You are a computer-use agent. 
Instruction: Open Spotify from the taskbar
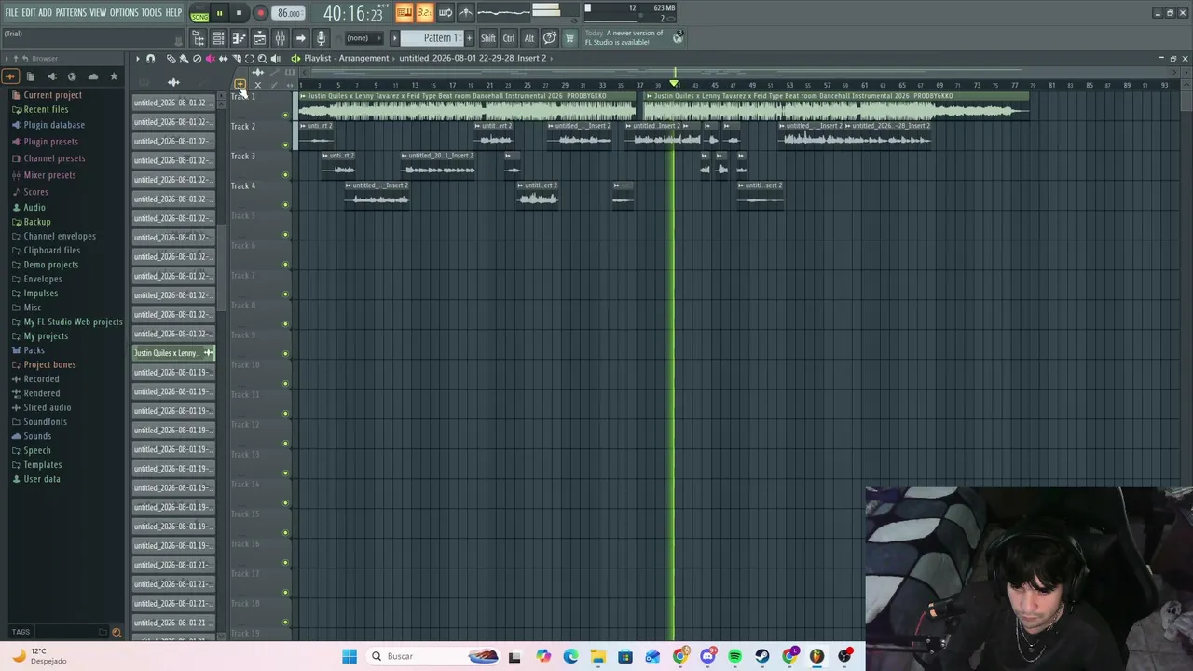tap(734, 656)
